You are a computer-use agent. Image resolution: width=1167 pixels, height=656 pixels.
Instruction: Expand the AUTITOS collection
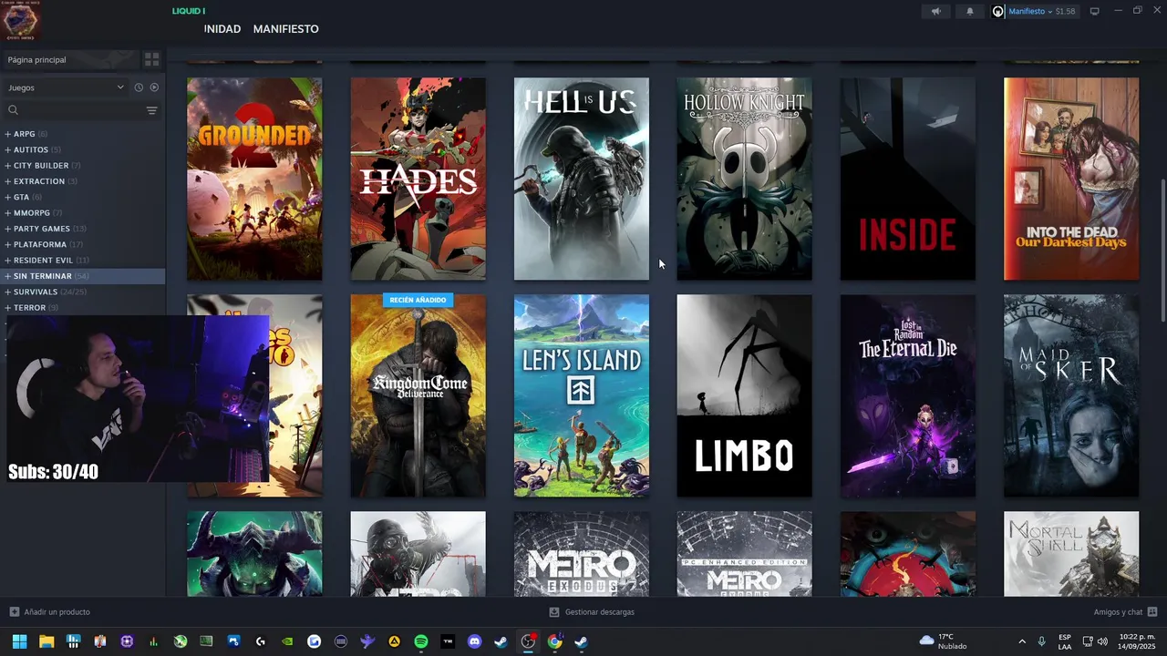tap(8, 149)
